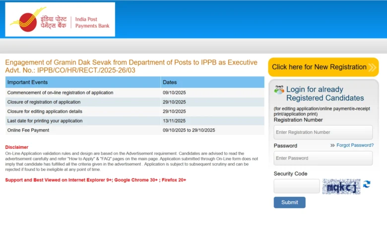Click the Online Fee Payment date range

tap(189, 130)
